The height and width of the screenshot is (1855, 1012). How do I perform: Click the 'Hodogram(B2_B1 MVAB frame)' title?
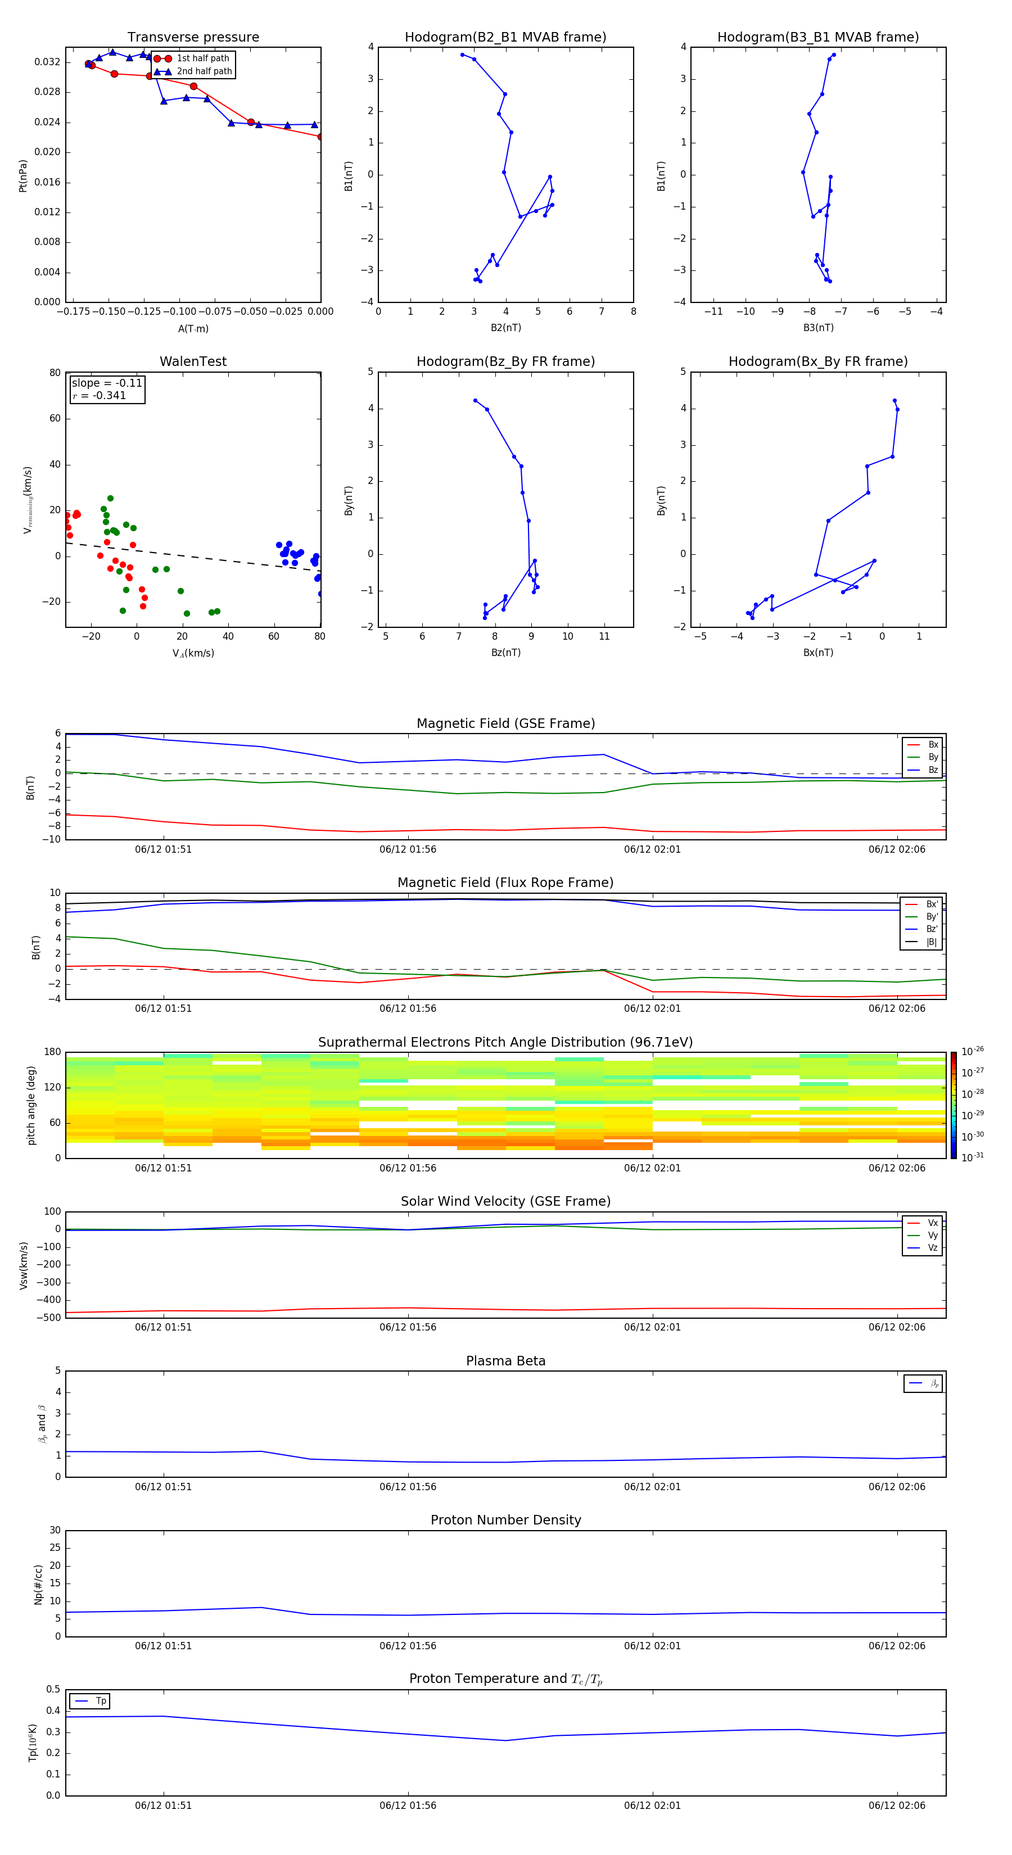point(505,37)
